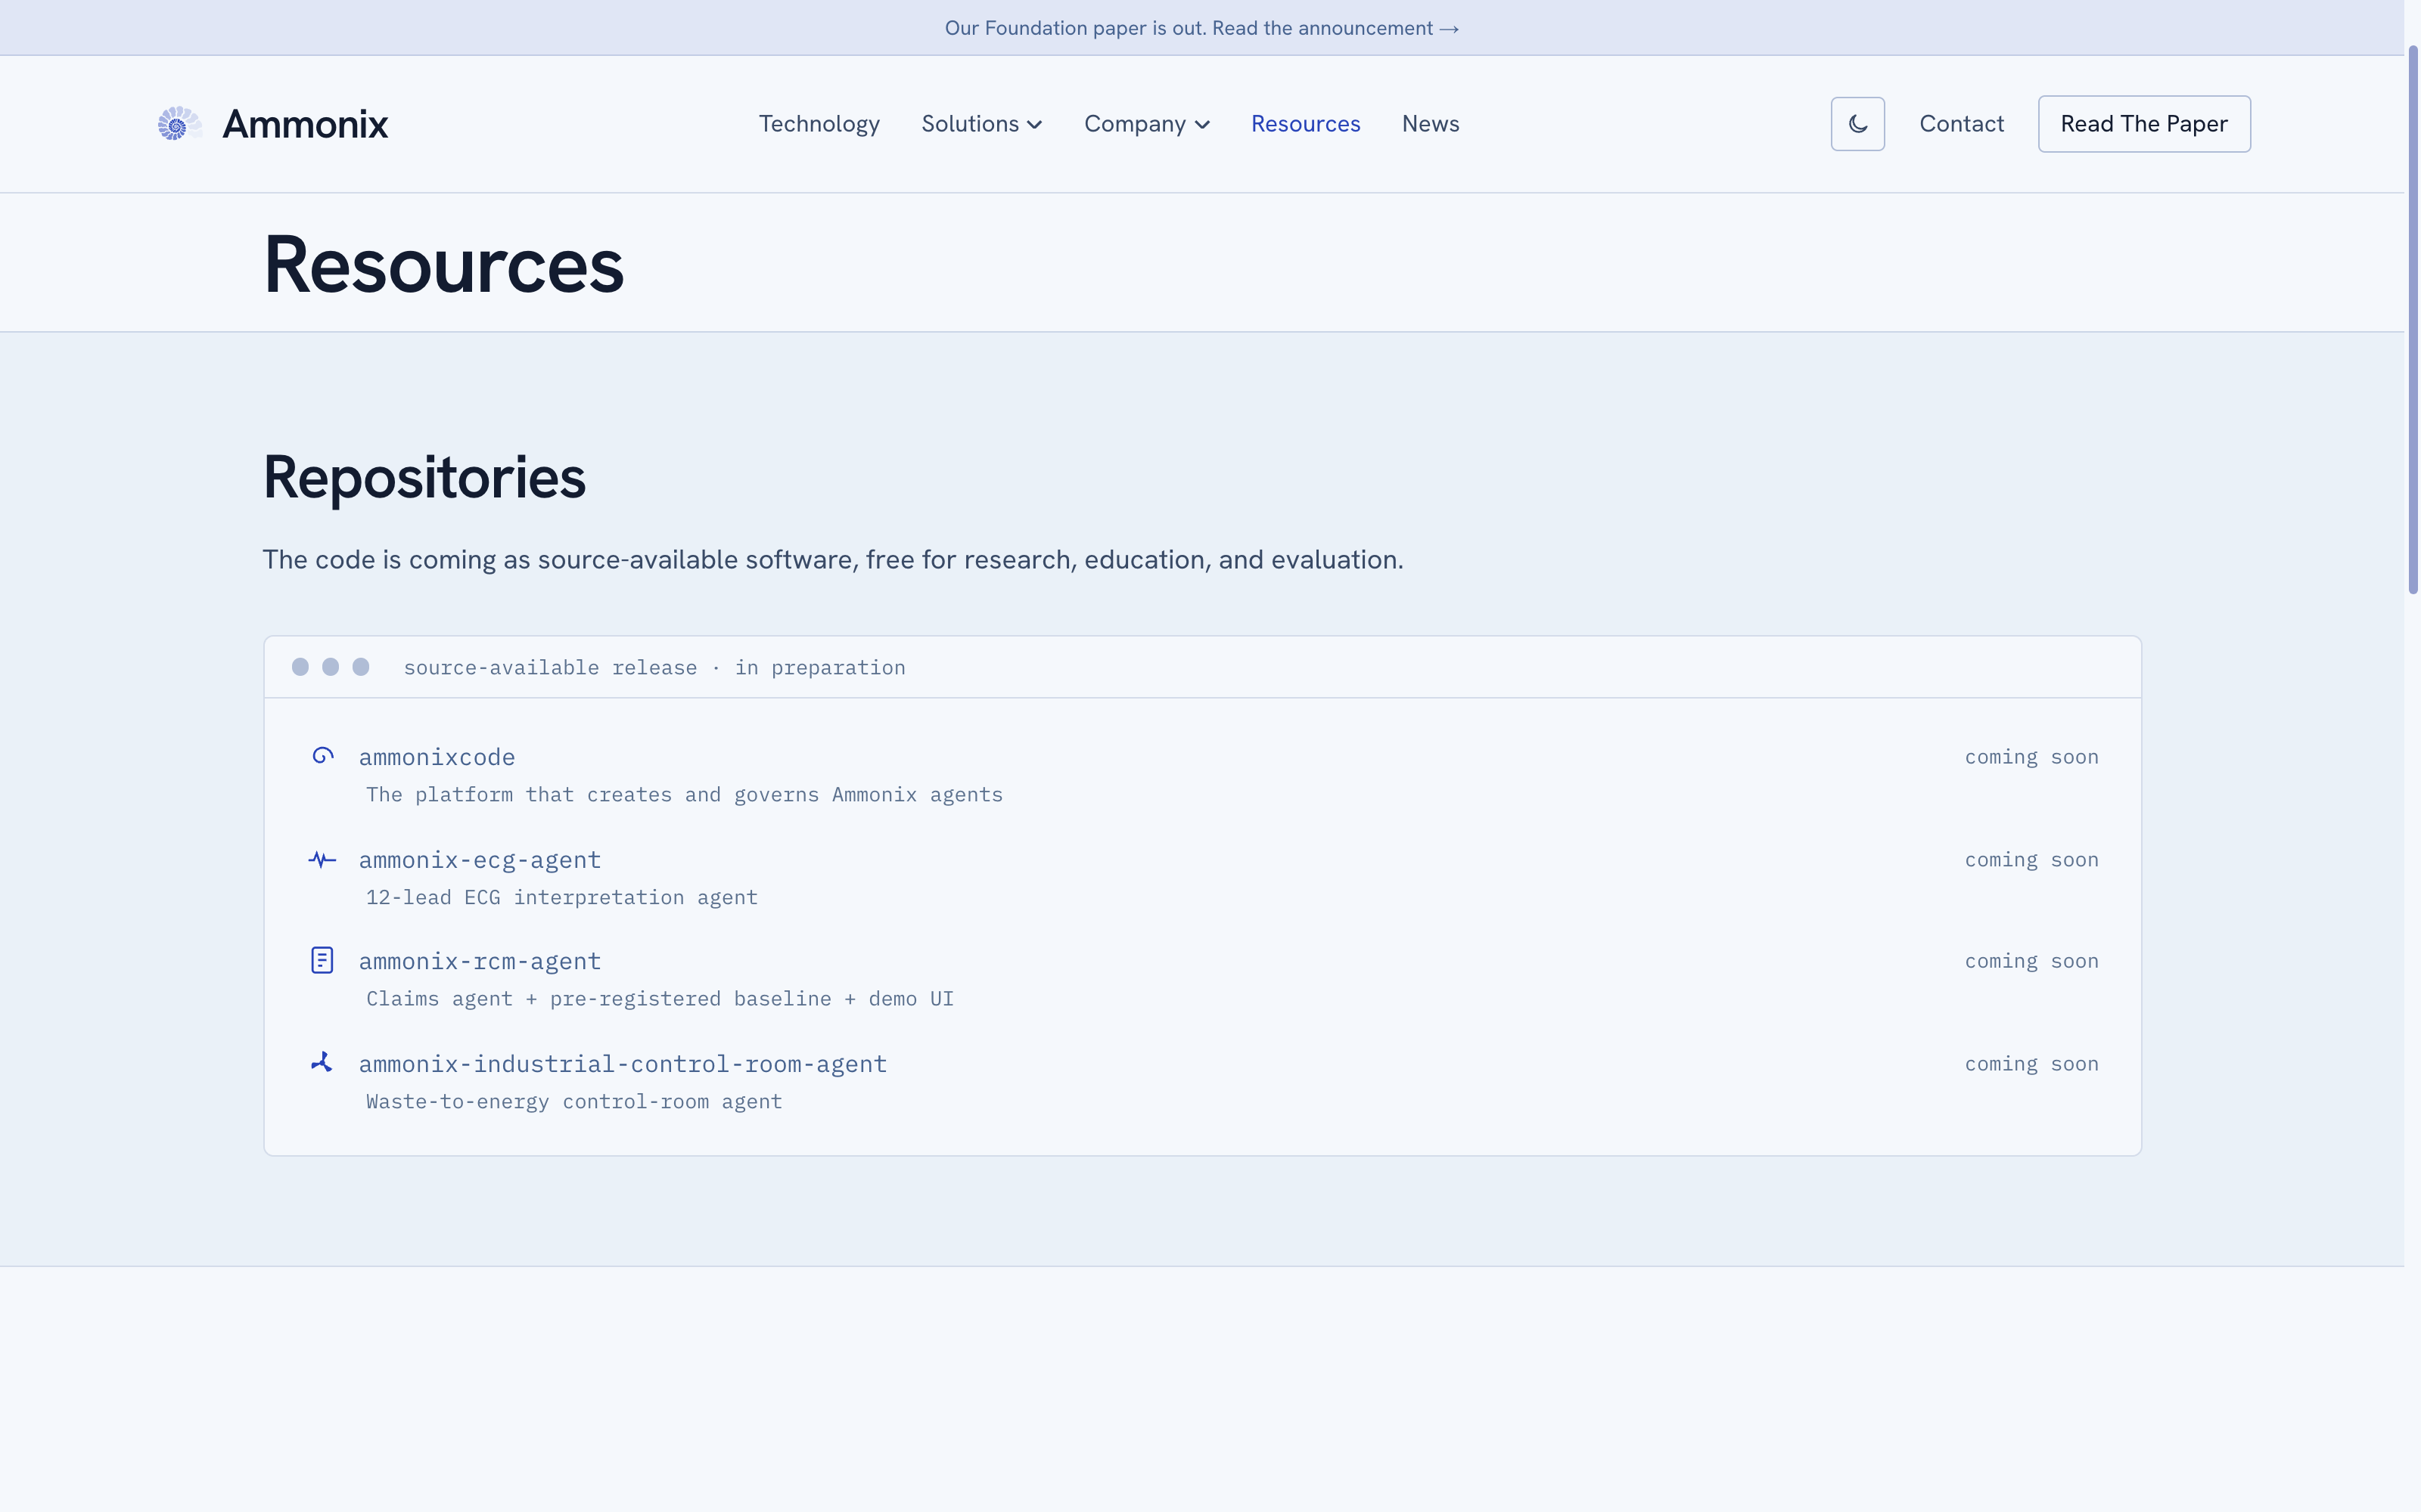Screen dimensions: 2421x1512
Task: Click the rcm-agent document icon
Action: 322,961
